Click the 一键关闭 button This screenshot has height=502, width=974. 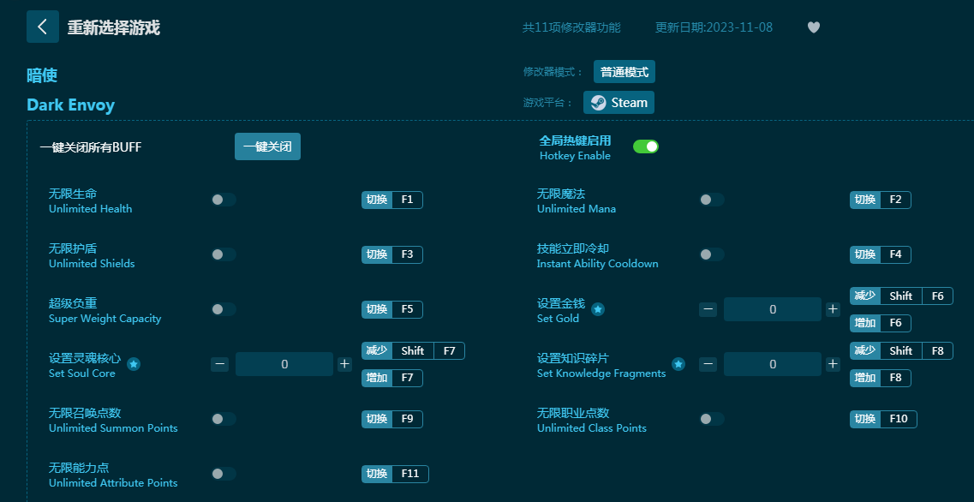tap(267, 146)
